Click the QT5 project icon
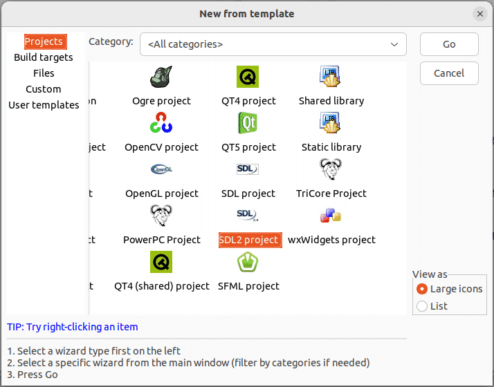 (248, 123)
